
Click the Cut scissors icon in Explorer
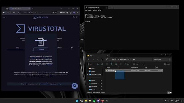[98, 64]
